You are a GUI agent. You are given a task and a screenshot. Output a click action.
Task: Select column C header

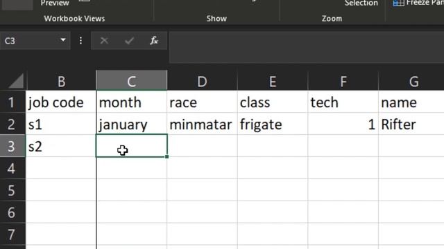click(x=131, y=81)
